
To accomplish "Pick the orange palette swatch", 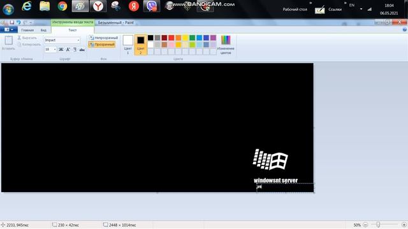I will [x=178, y=38].
